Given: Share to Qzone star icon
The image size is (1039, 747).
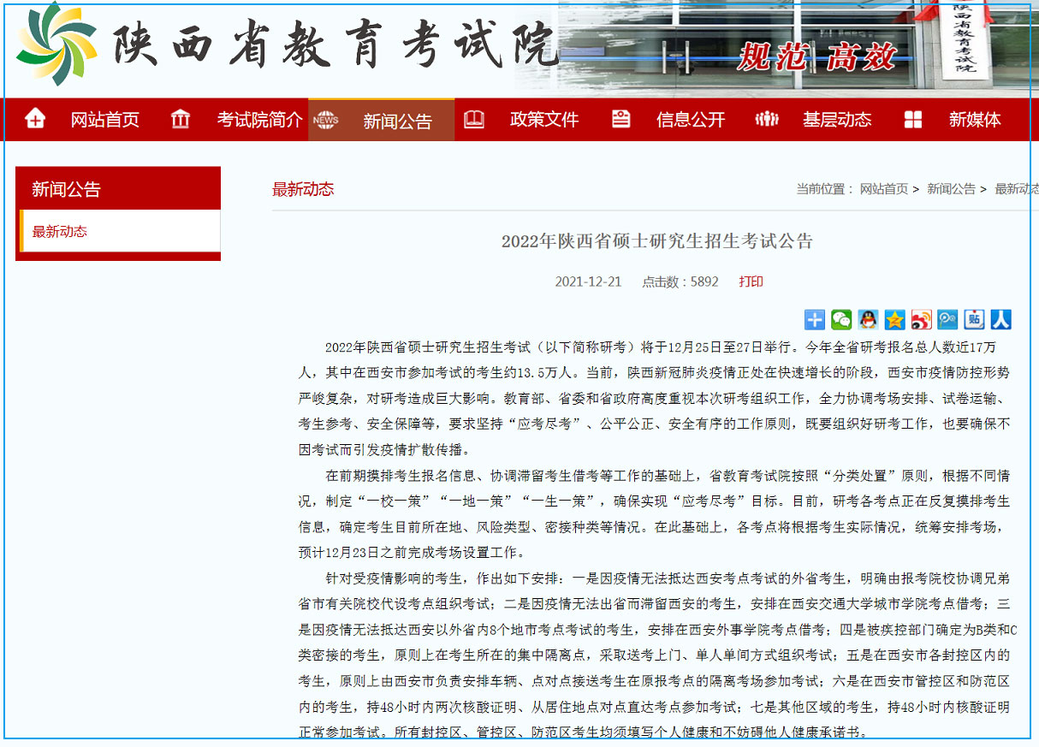Looking at the screenshot, I should click(x=894, y=320).
